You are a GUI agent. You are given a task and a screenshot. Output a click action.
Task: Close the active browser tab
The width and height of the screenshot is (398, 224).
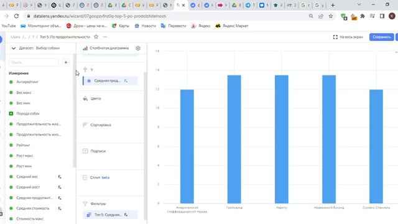tap(183, 5)
